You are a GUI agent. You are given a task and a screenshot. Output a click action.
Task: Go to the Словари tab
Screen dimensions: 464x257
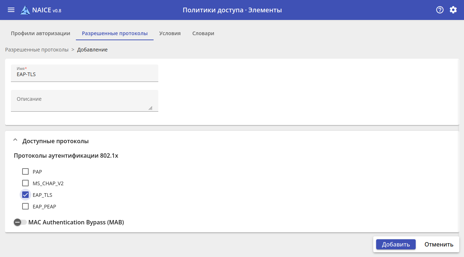203,33
